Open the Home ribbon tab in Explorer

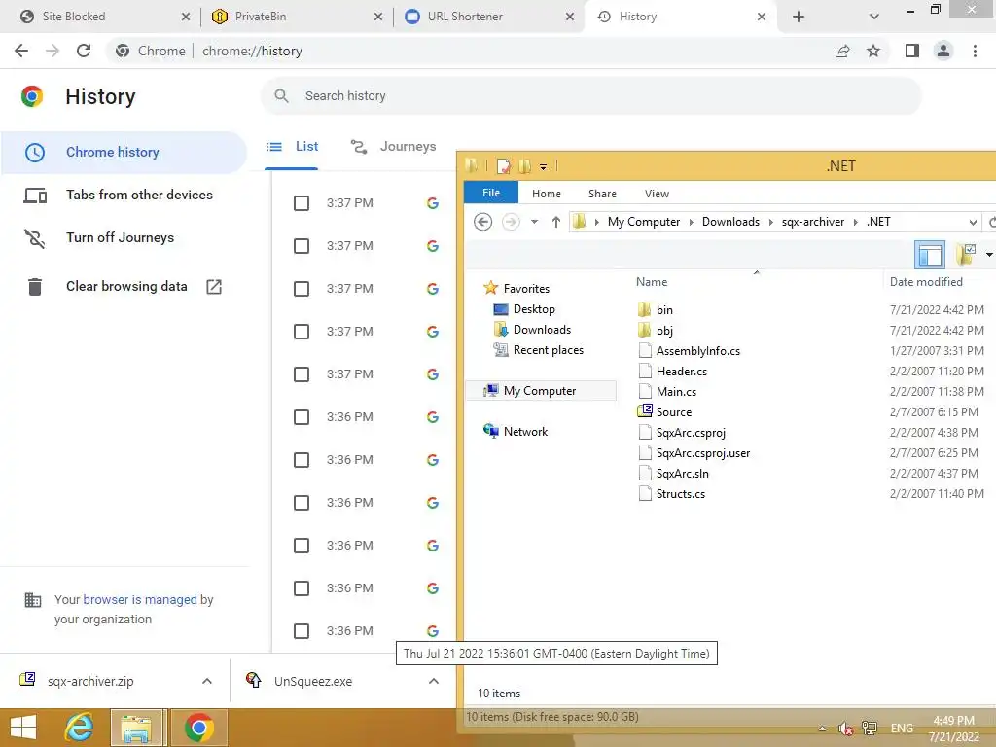click(547, 194)
